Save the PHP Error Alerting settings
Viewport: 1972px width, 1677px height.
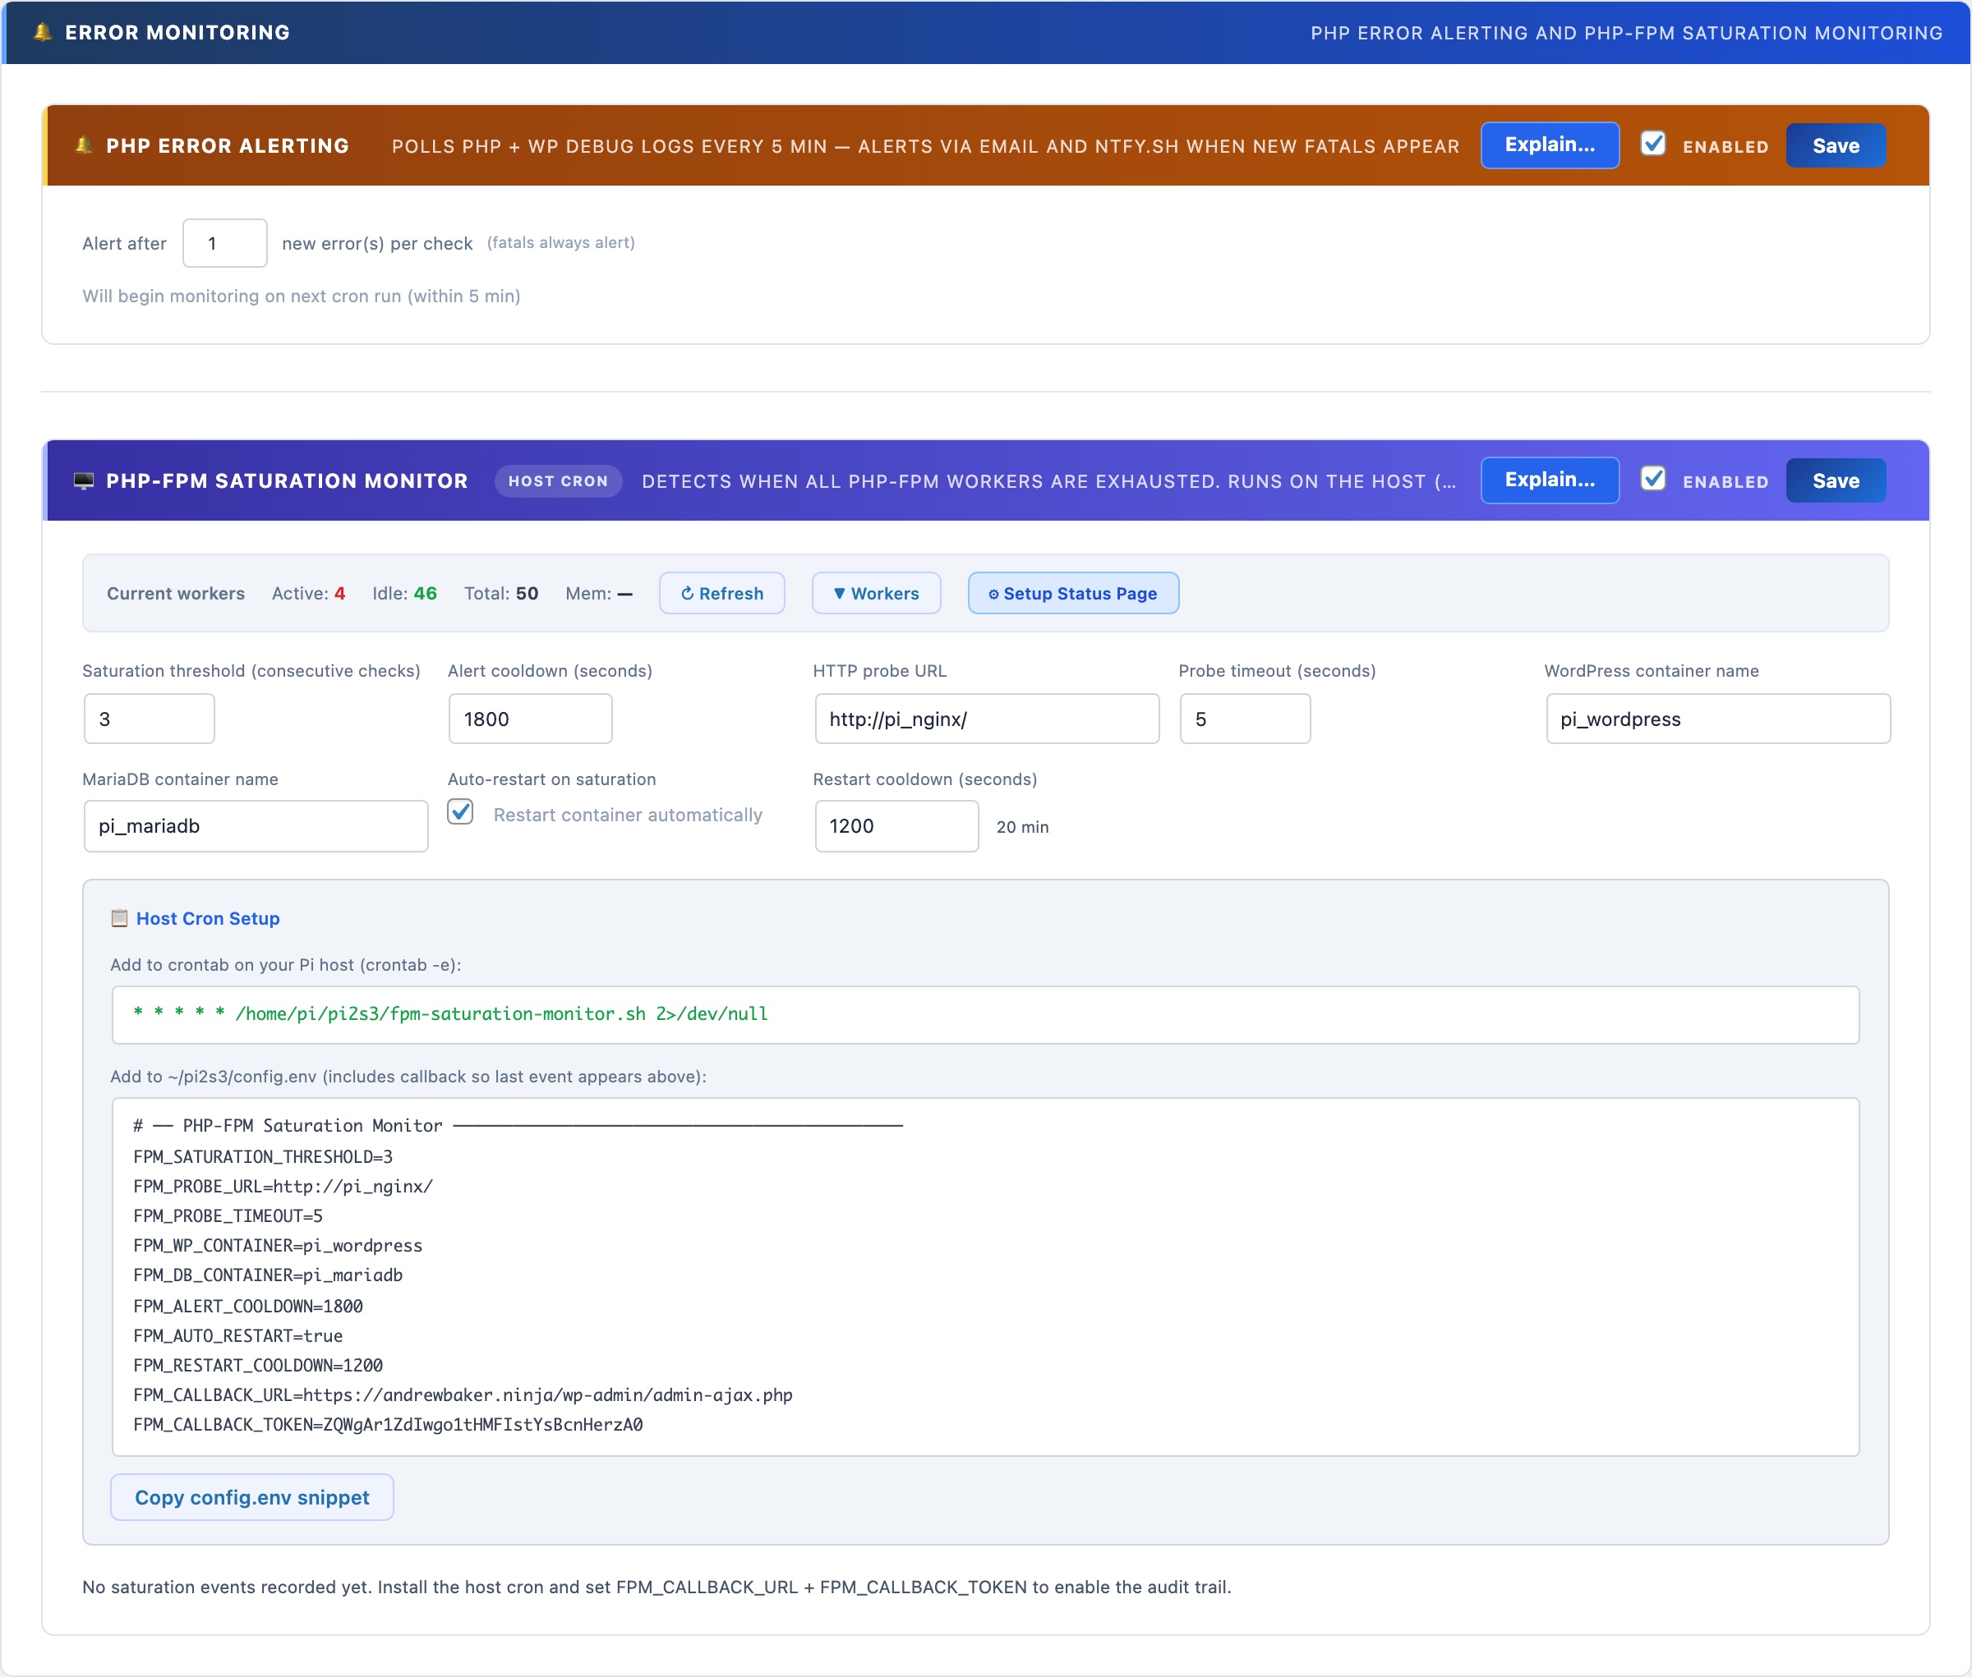1835,145
